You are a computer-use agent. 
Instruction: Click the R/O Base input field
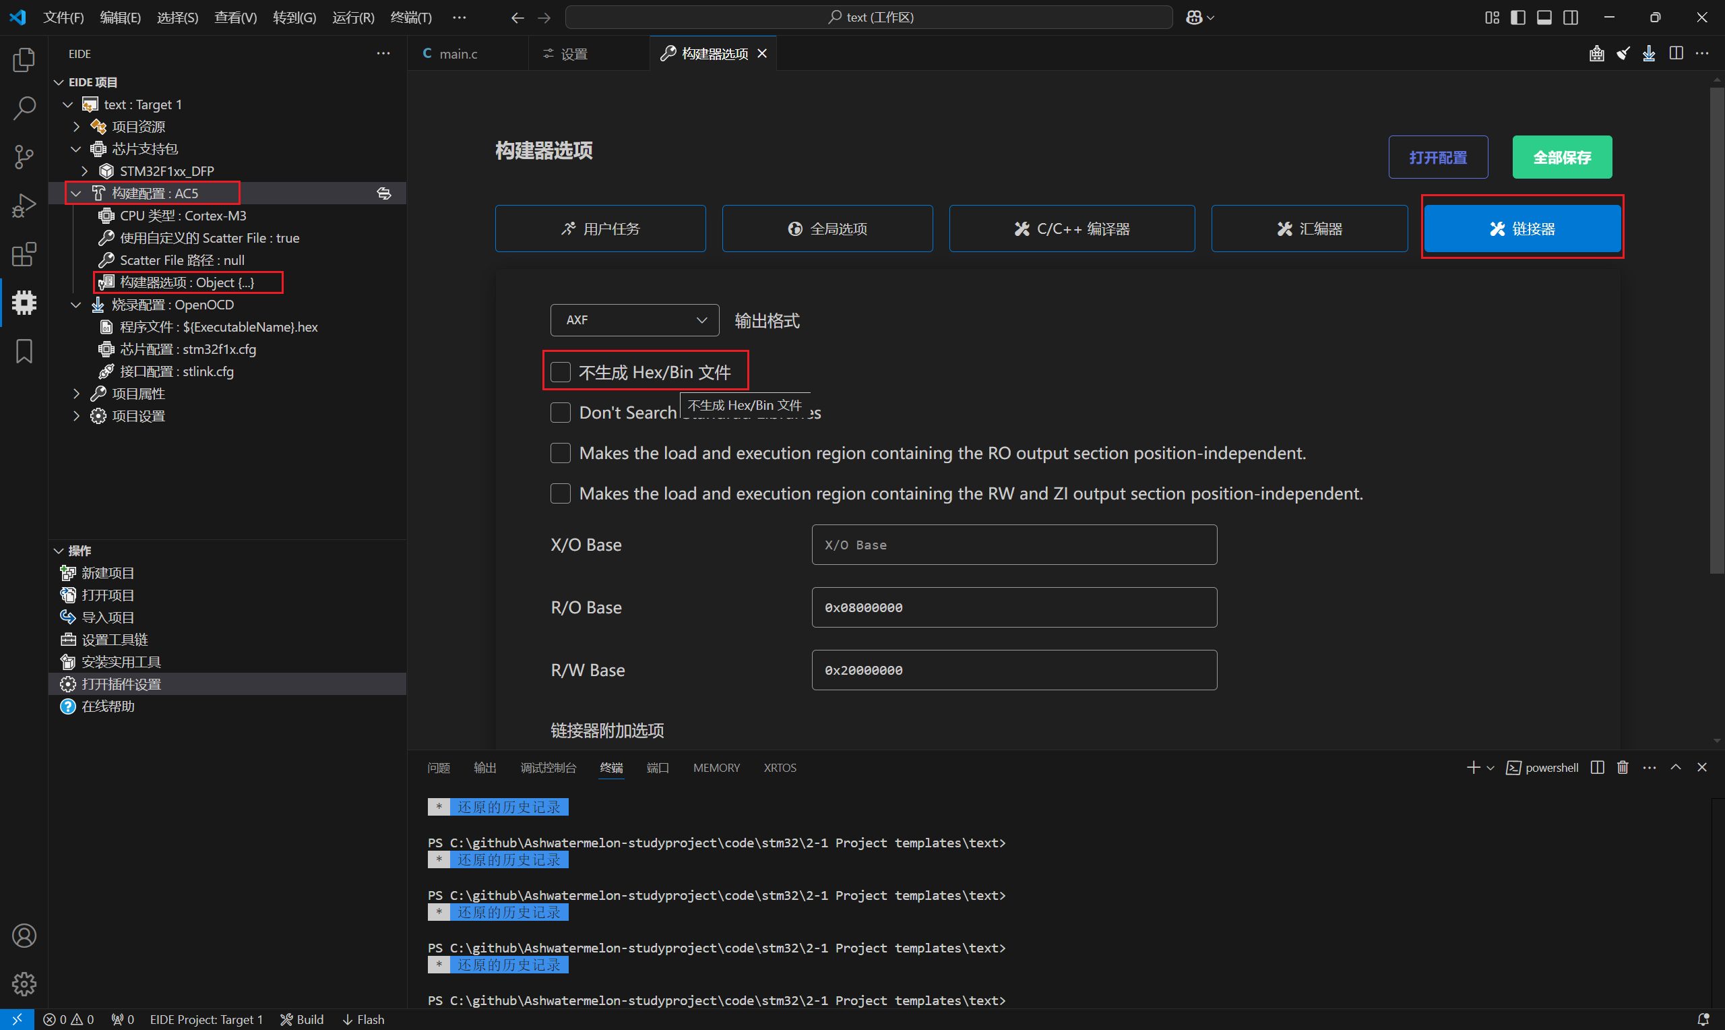click(x=1013, y=607)
